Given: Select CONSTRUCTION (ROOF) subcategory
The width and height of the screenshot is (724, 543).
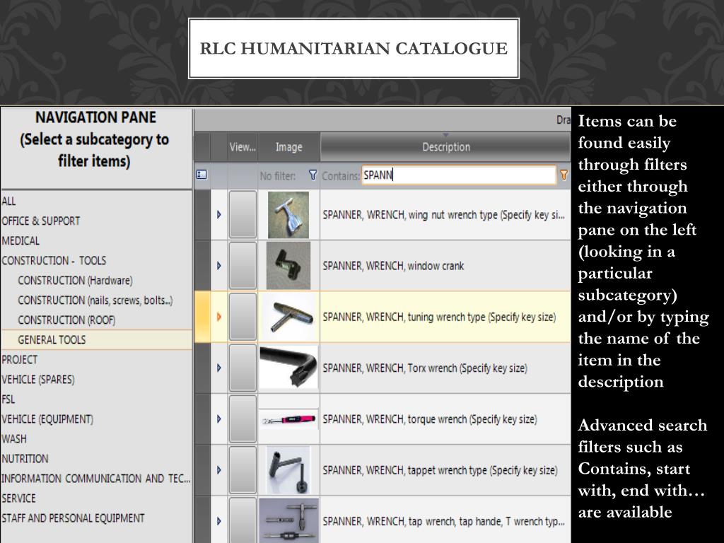Looking at the screenshot, I should 66,320.
